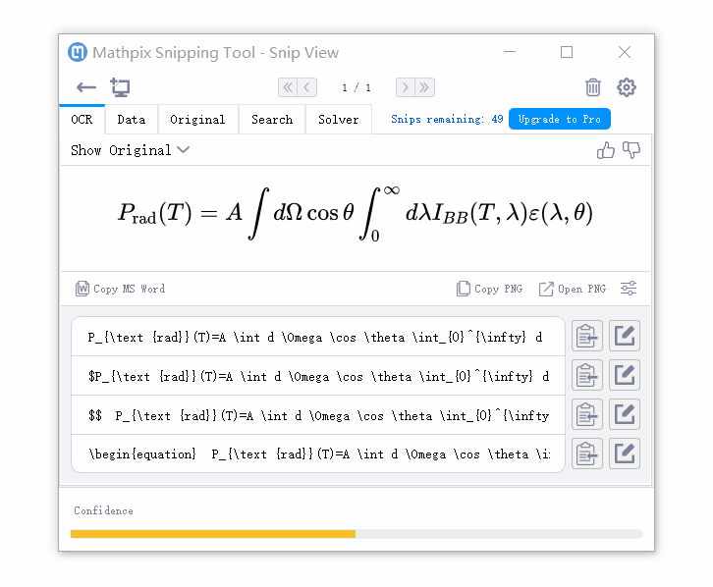Viewport: 713px width, 587px height.
Task: Click Open PNG
Action: [573, 289]
